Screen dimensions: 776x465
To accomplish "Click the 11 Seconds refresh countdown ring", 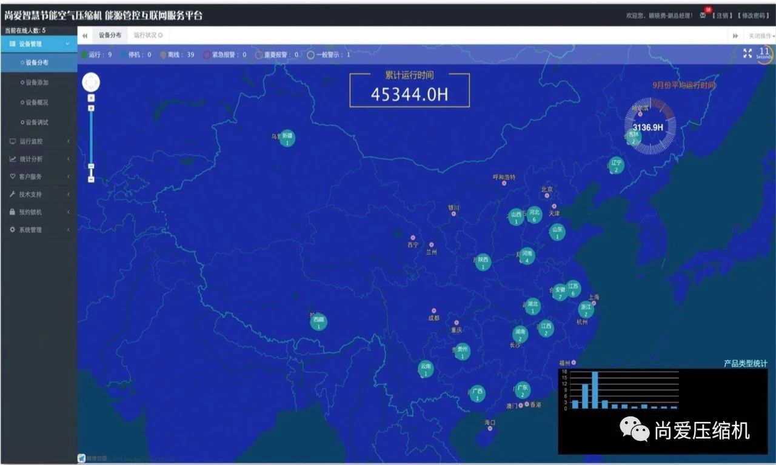I will point(764,54).
